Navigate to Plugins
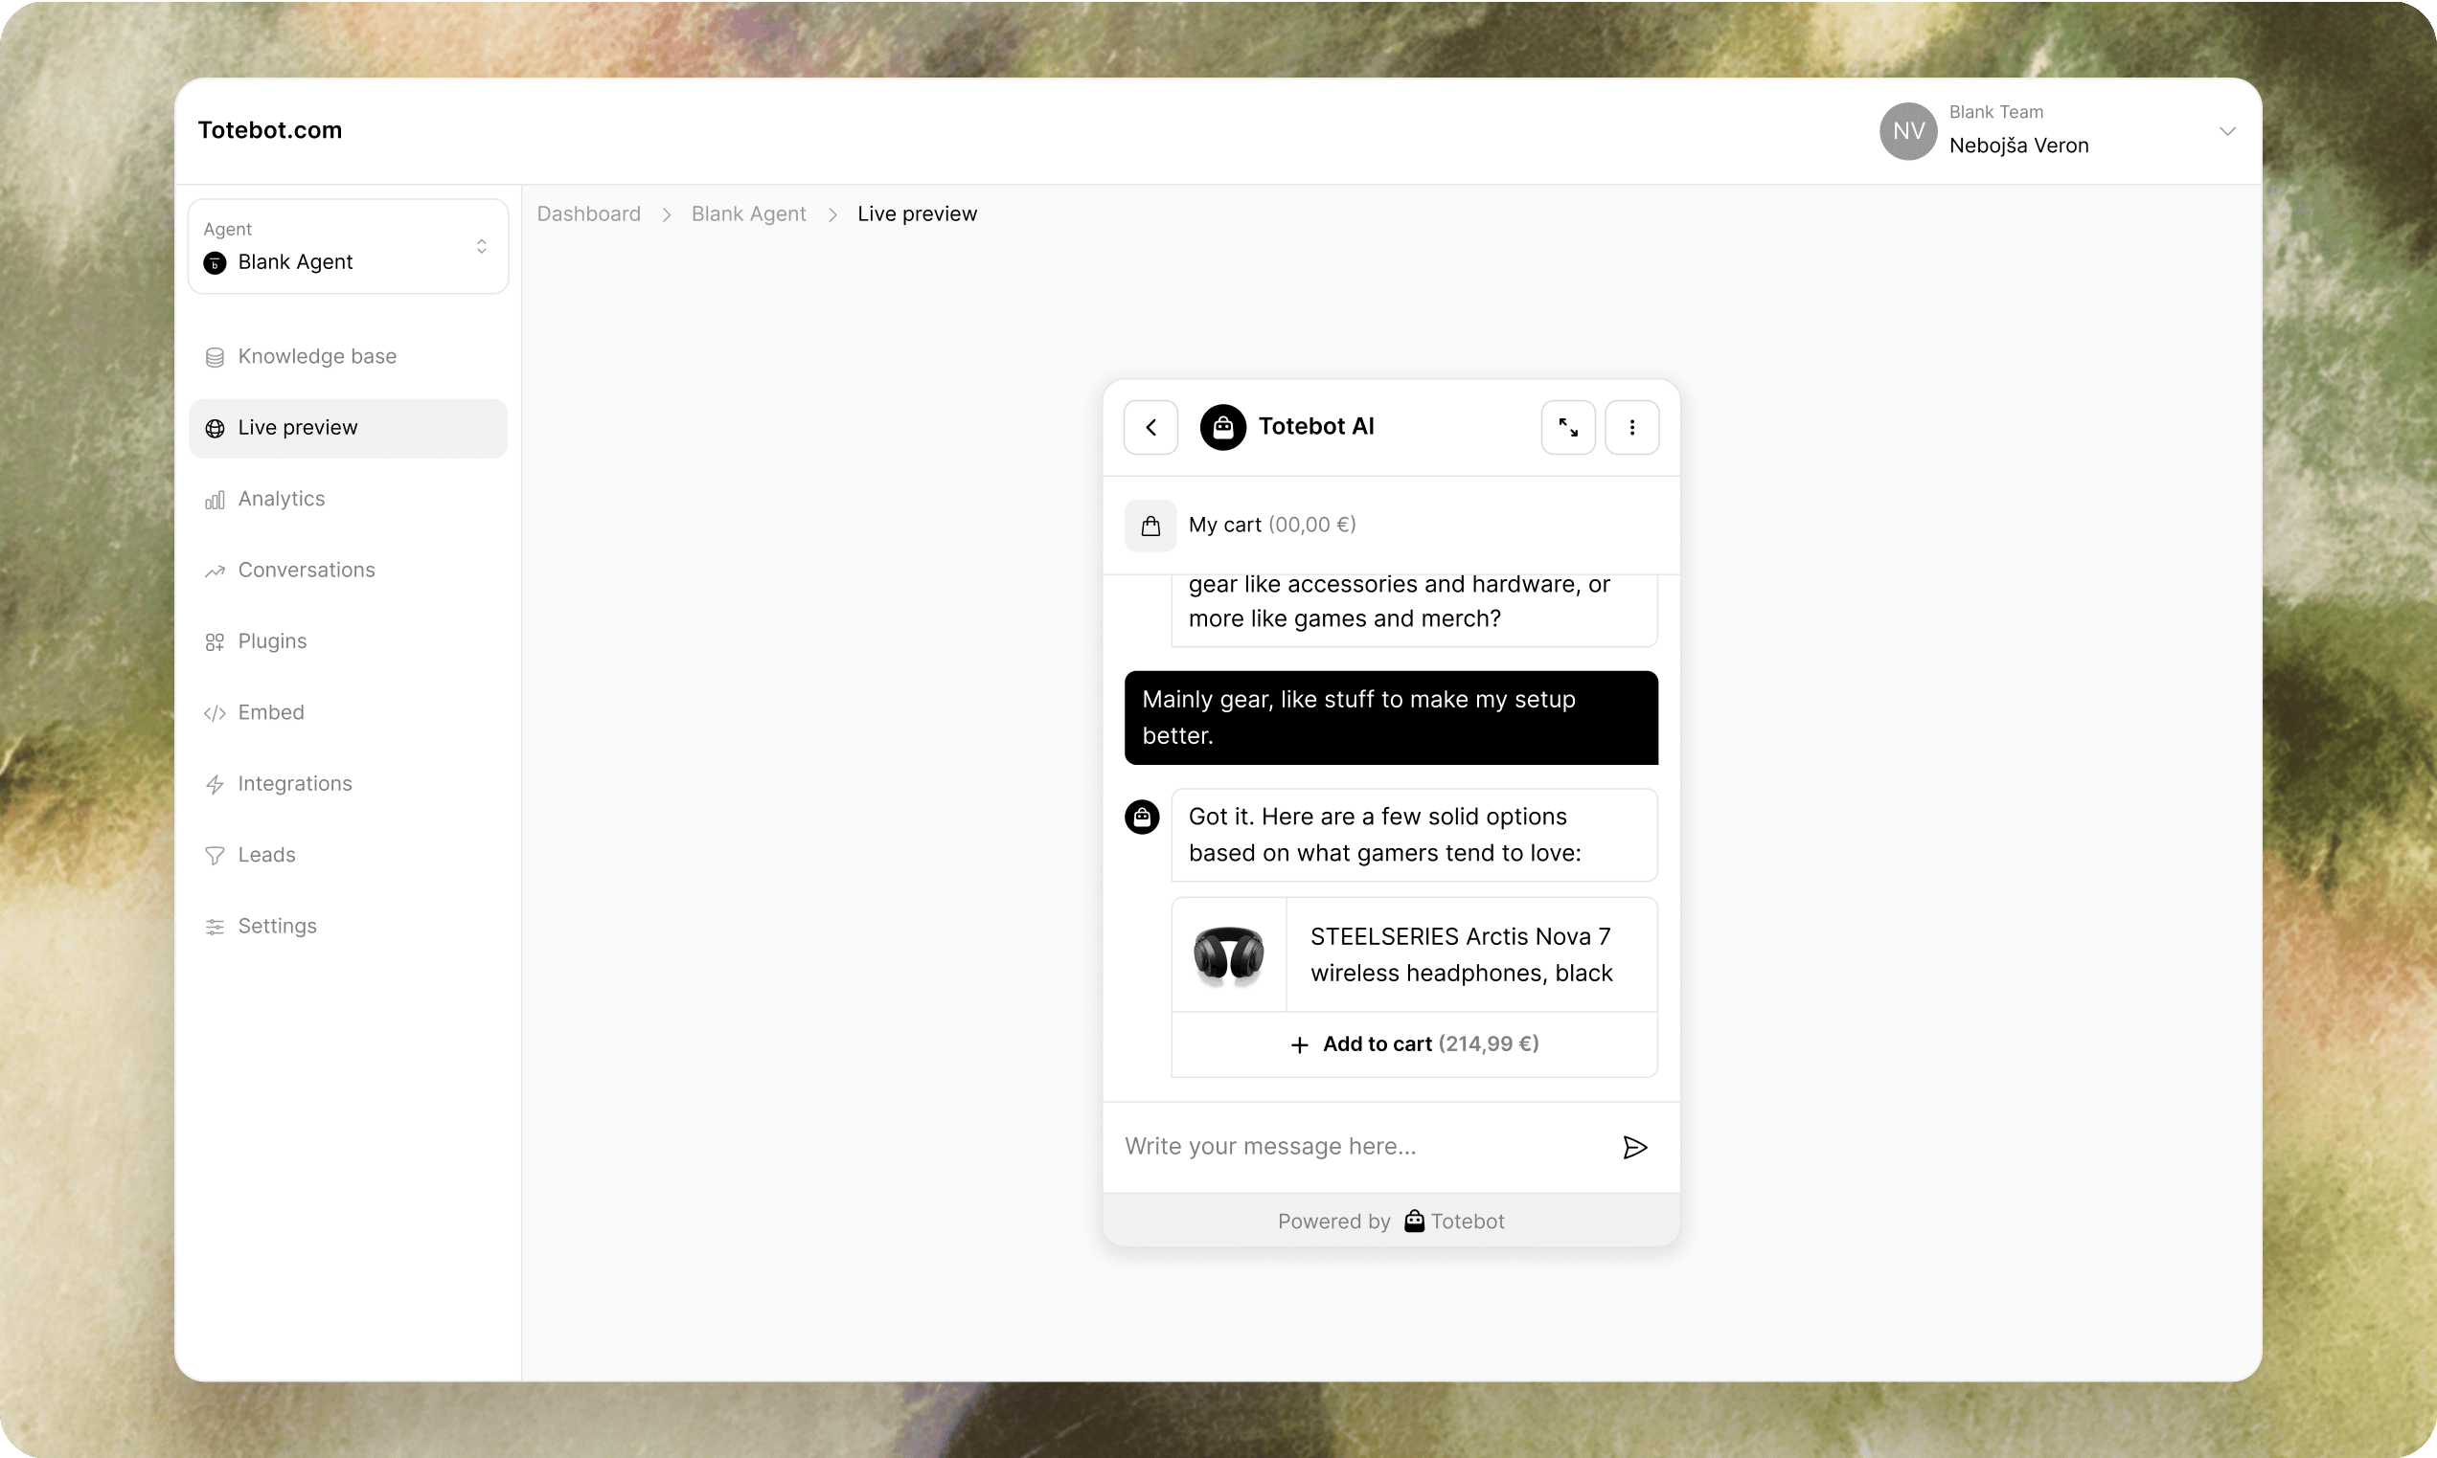The image size is (2437, 1458). click(271, 641)
